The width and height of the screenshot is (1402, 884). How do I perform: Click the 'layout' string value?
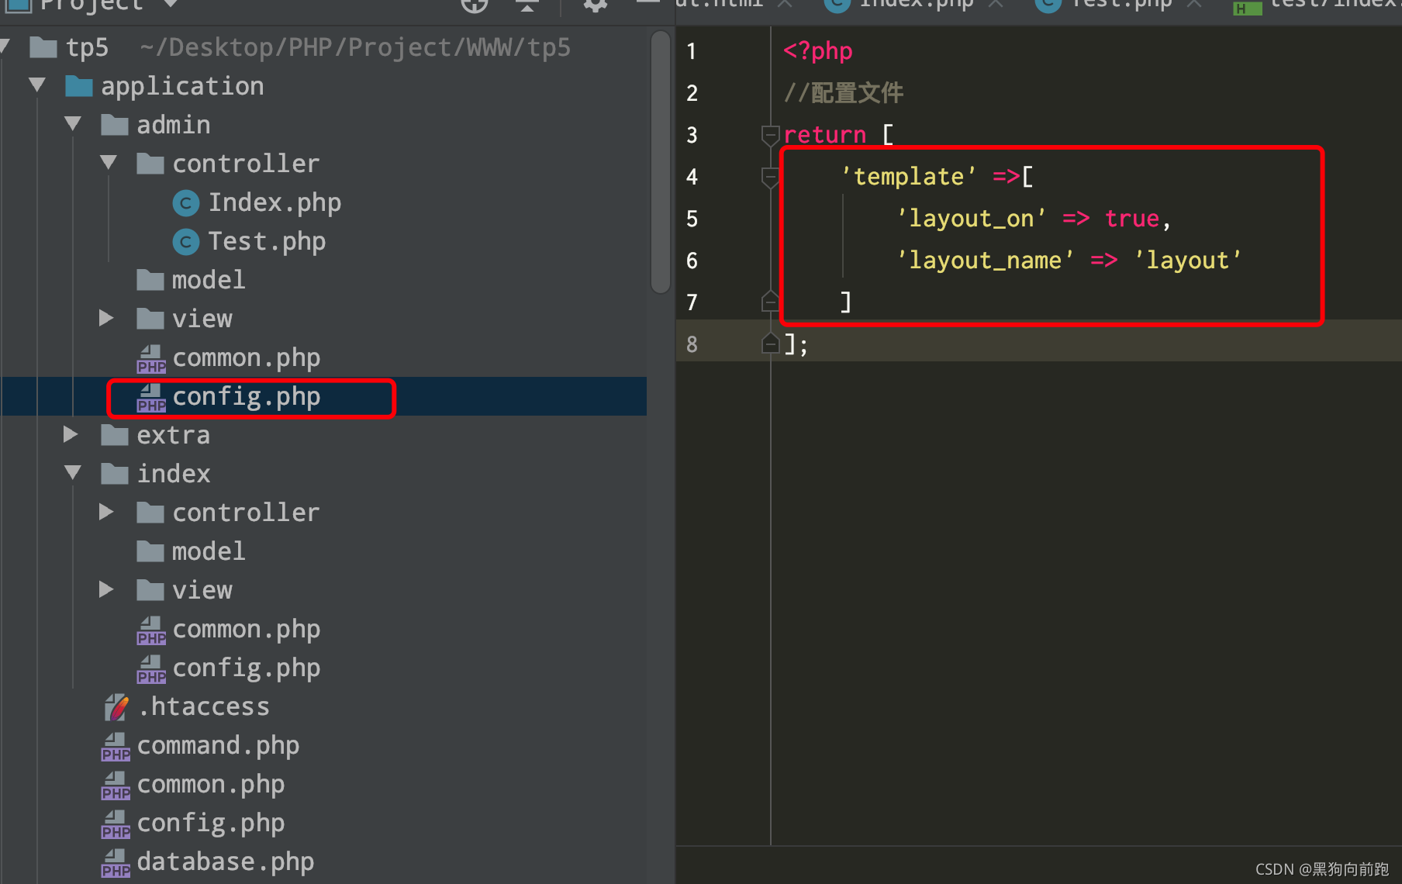click(1187, 261)
